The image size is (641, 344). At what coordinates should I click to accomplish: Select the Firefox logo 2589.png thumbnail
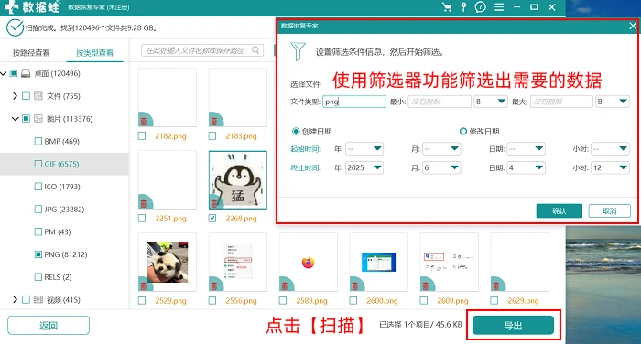pyautogui.click(x=309, y=263)
